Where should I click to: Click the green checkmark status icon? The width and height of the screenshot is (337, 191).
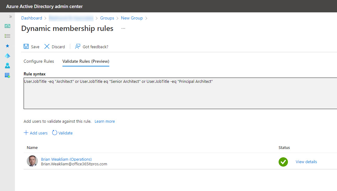(283, 162)
